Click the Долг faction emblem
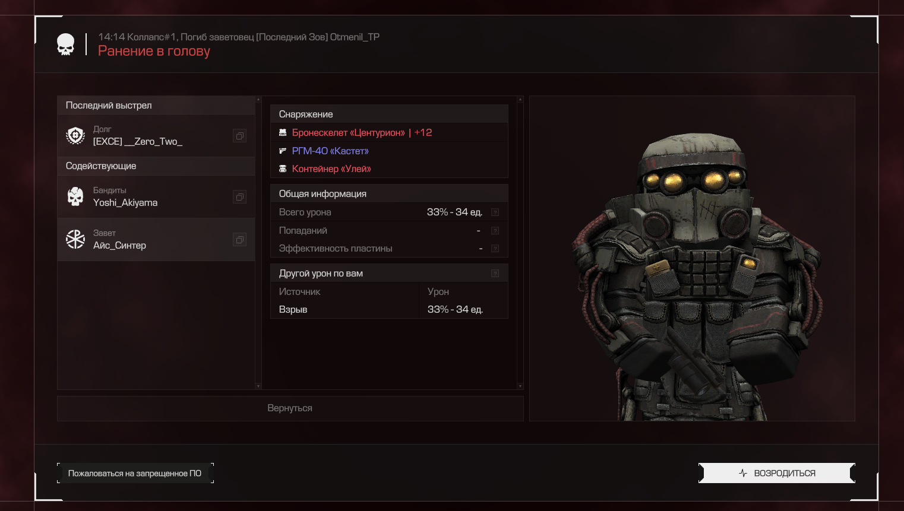The width and height of the screenshot is (904, 511). (x=75, y=136)
